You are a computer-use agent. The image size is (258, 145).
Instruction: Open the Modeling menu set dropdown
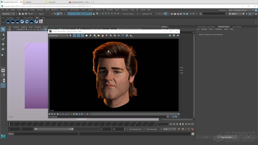8,14
